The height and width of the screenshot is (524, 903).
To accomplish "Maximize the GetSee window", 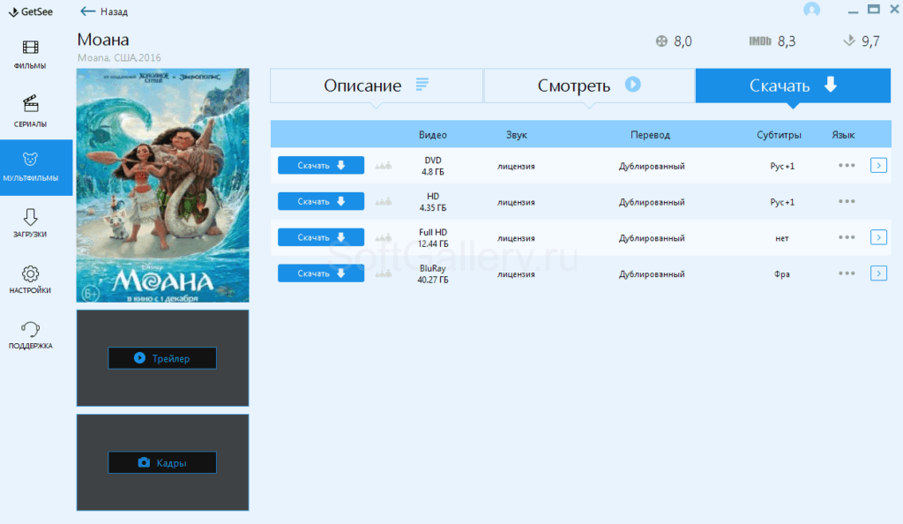I will click(x=874, y=9).
